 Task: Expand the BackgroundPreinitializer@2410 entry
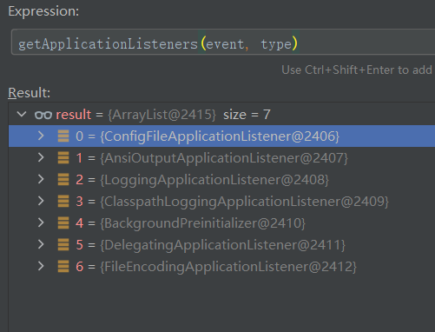[x=41, y=222]
